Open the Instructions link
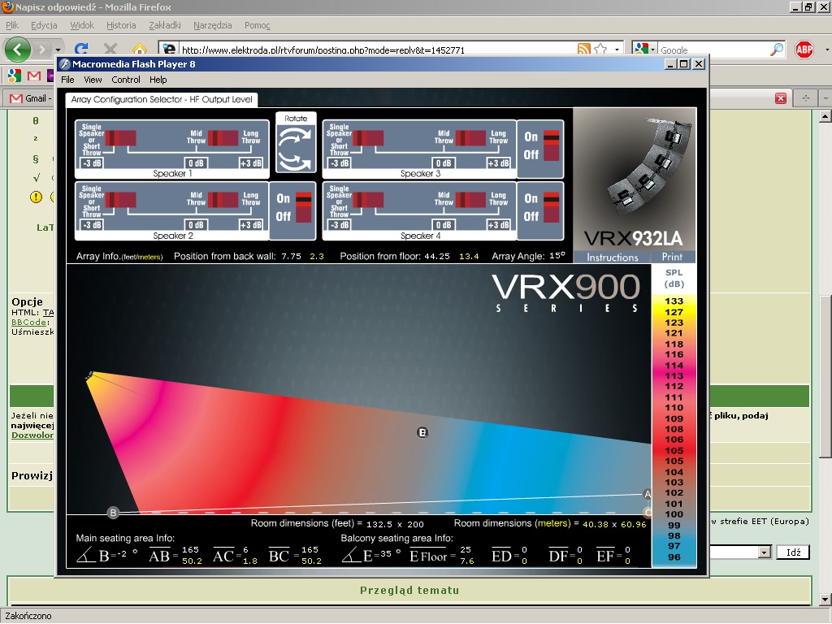Image resolution: width=832 pixels, height=624 pixels. 613,257
